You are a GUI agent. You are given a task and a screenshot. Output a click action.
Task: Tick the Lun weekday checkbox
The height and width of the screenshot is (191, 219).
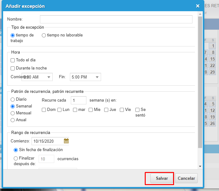60,110
